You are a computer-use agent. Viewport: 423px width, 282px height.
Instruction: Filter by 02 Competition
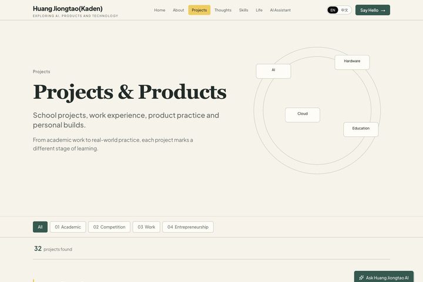click(x=109, y=227)
